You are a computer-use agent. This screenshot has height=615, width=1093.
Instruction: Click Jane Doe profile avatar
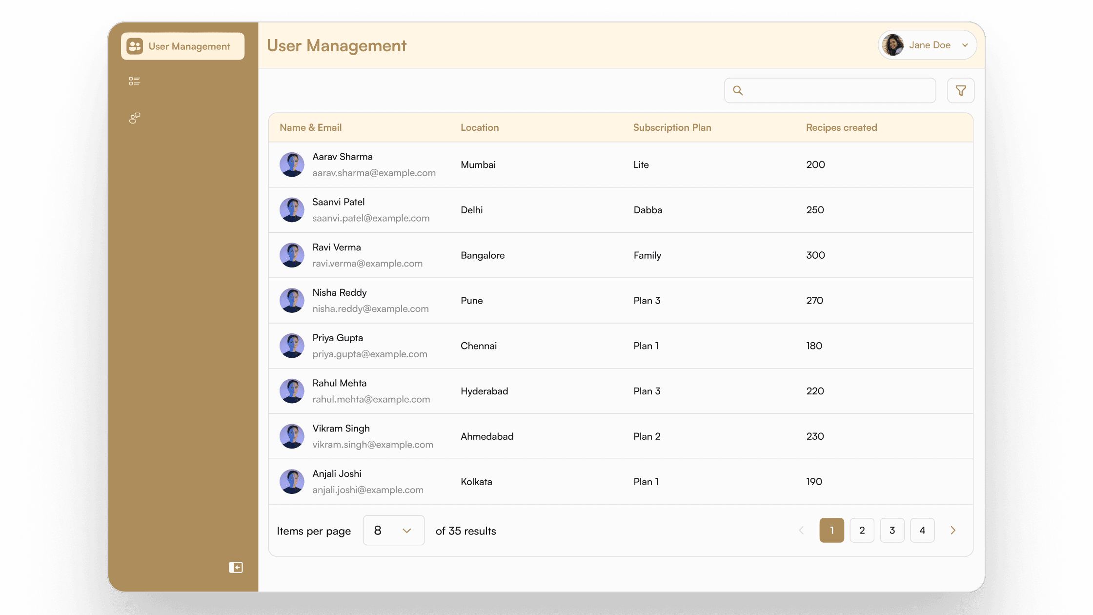[x=893, y=45]
